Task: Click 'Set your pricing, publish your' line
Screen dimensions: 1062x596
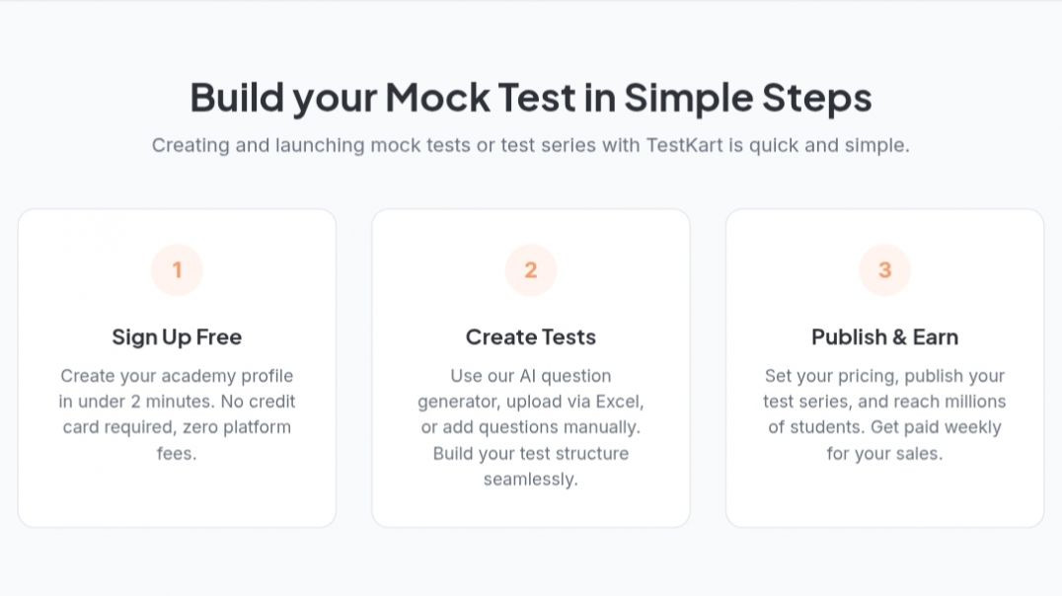Action: 884,376
